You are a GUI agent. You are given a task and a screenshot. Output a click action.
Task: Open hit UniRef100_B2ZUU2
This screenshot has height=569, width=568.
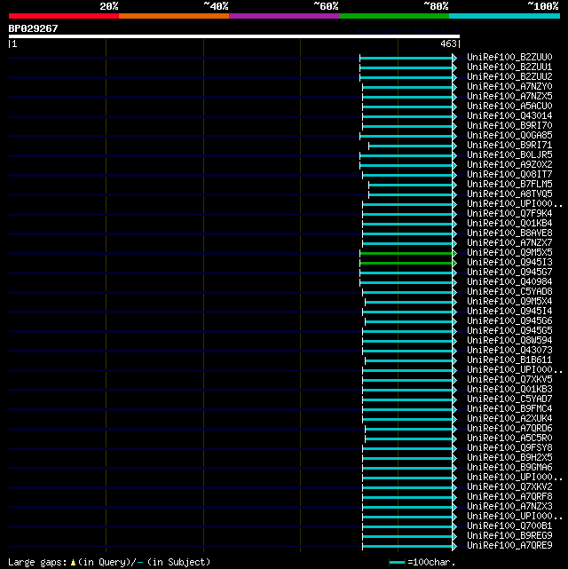(509, 77)
